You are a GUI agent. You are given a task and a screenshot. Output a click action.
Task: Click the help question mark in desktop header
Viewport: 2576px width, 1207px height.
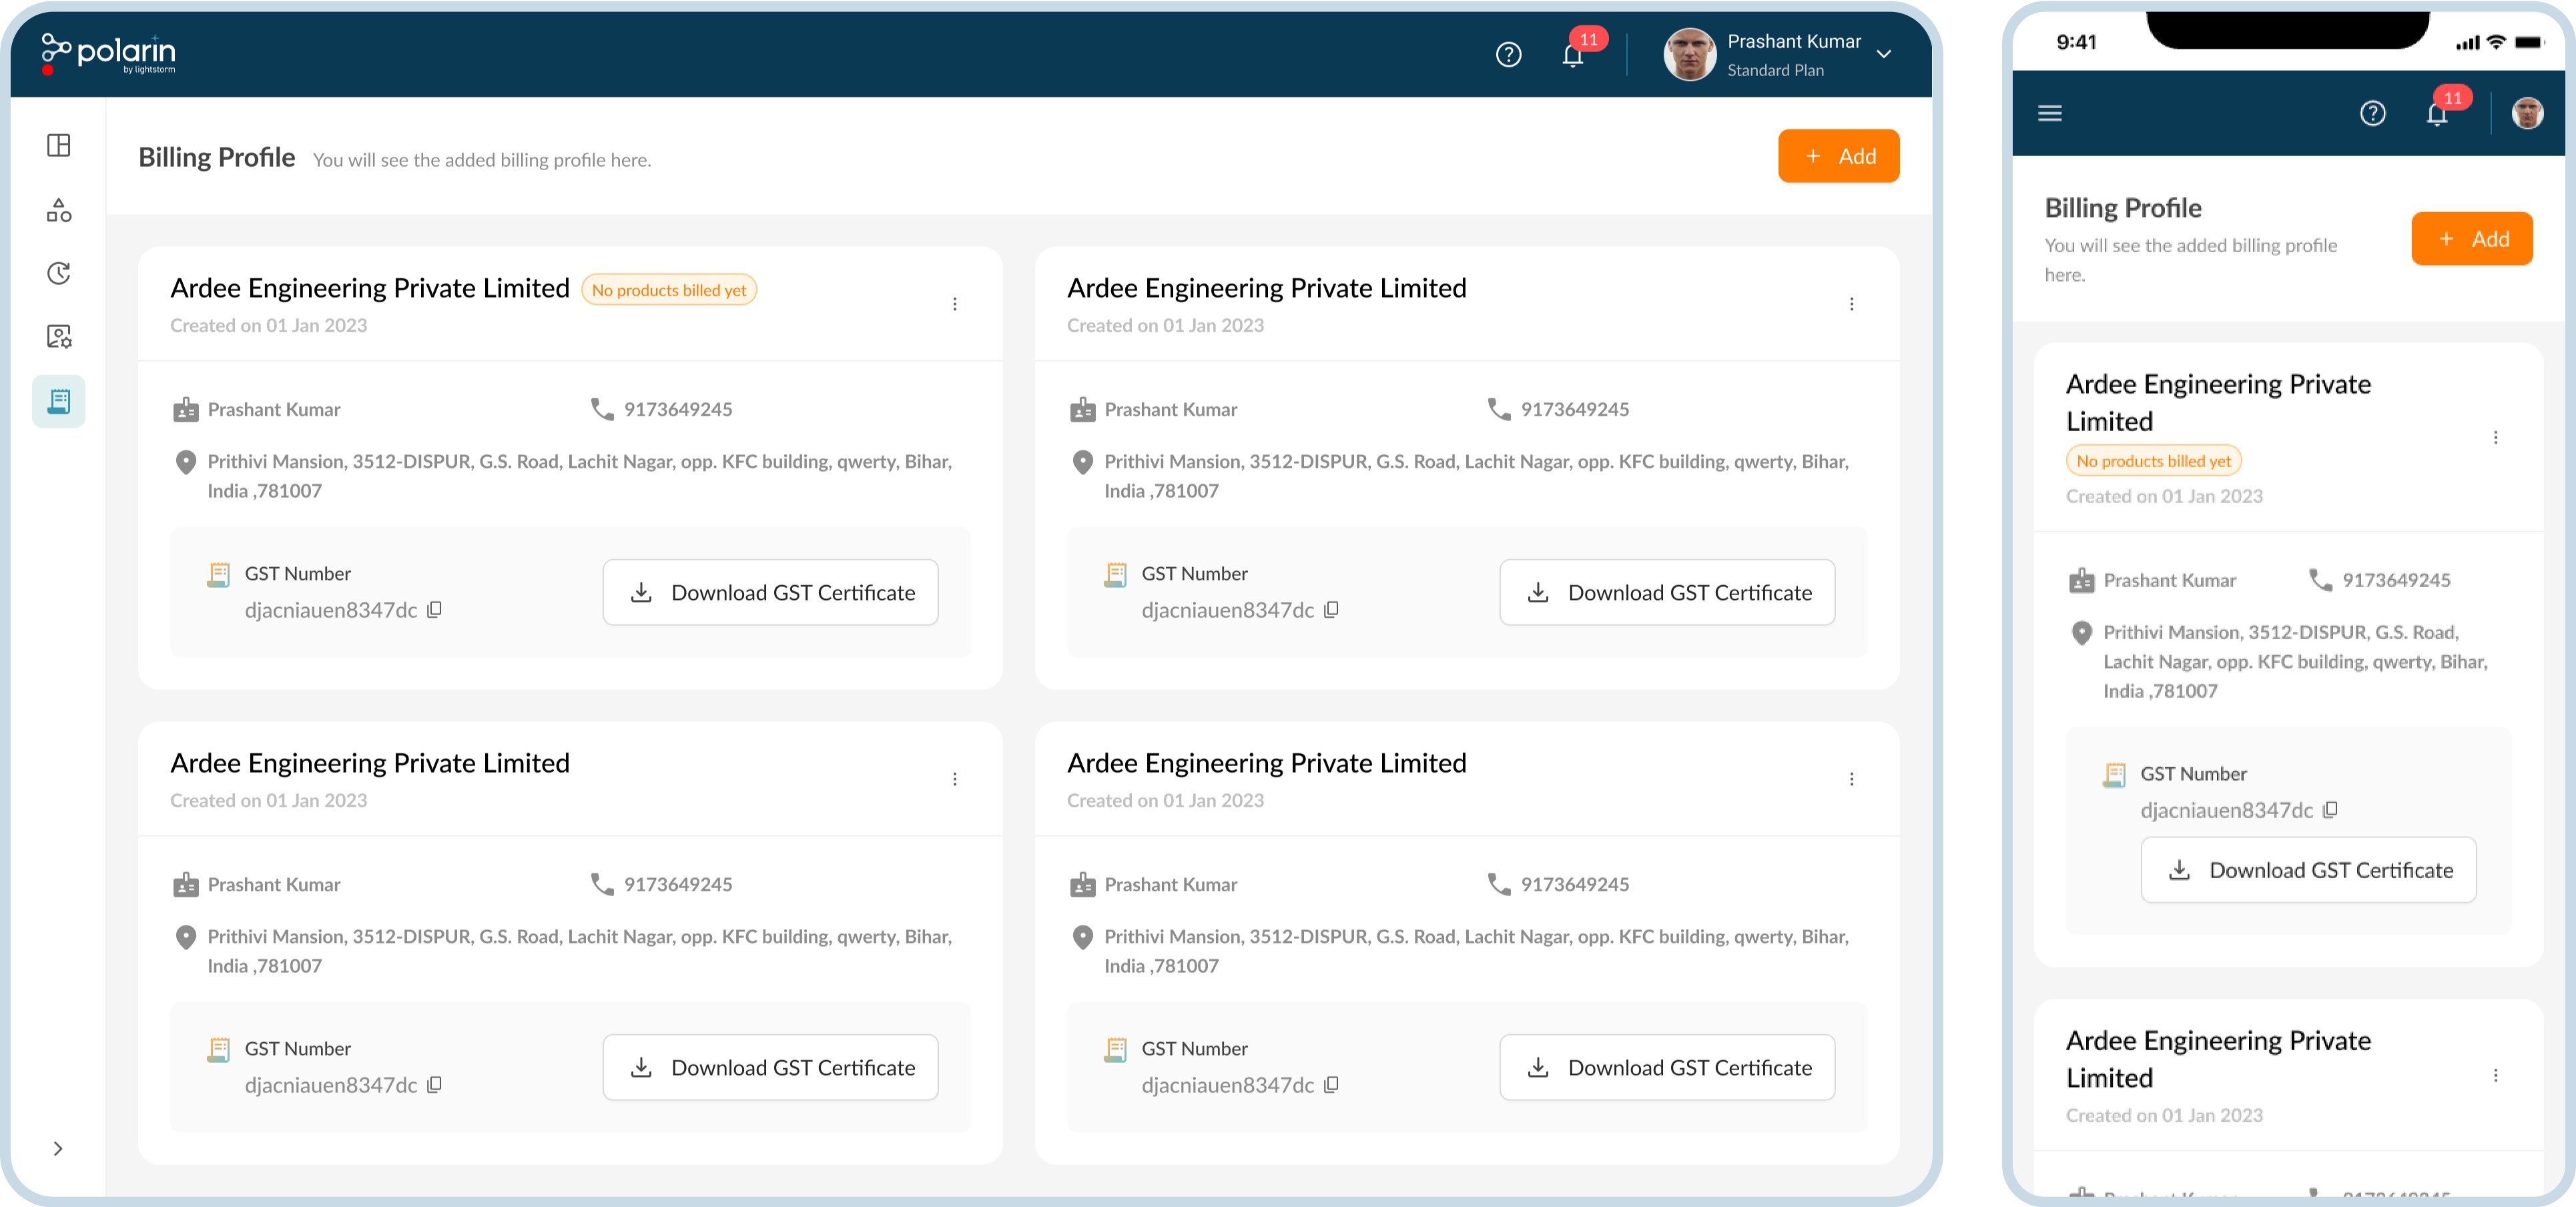(x=1508, y=55)
